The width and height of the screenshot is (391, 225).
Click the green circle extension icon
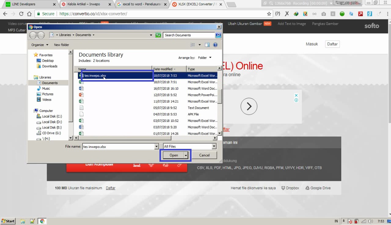click(342, 14)
